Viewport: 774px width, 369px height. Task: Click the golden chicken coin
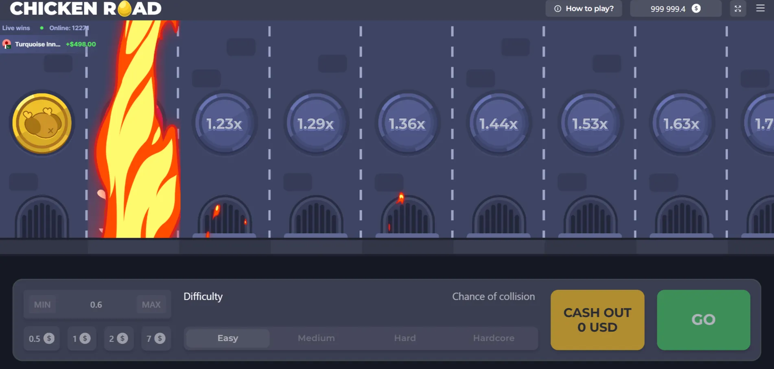pyautogui.click(x=42, y=123)
